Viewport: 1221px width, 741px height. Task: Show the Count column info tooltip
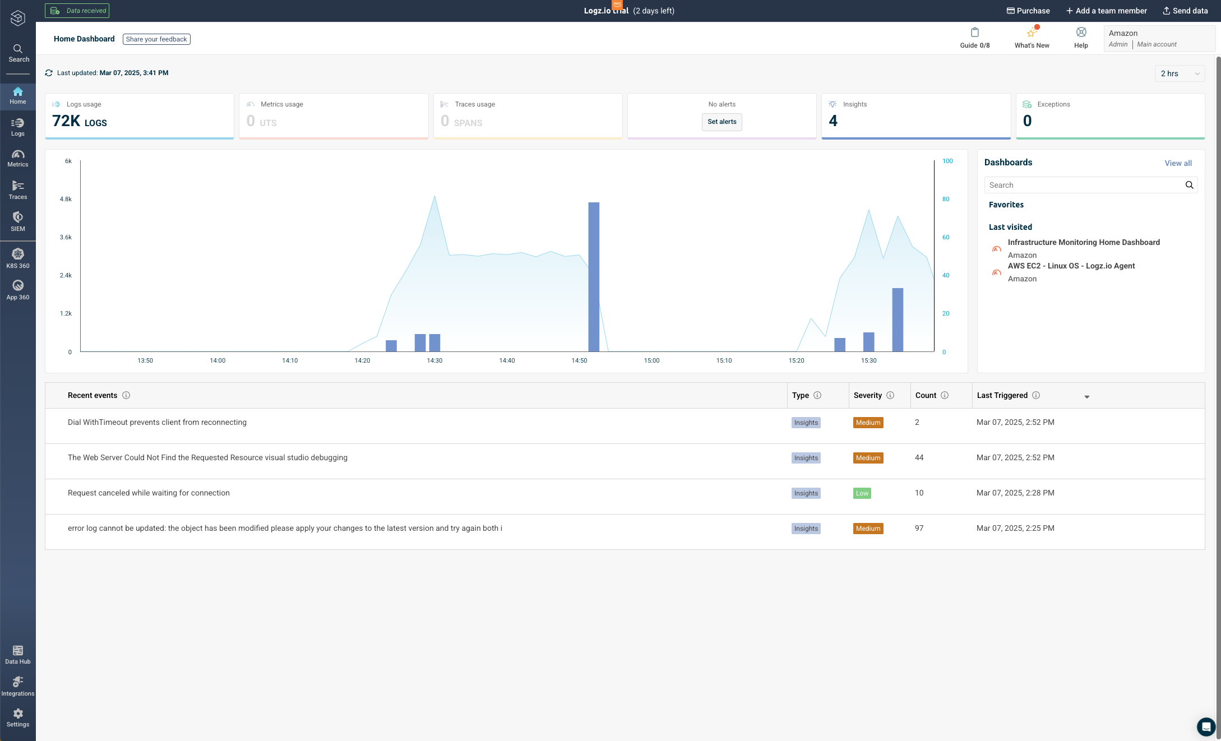946,395
